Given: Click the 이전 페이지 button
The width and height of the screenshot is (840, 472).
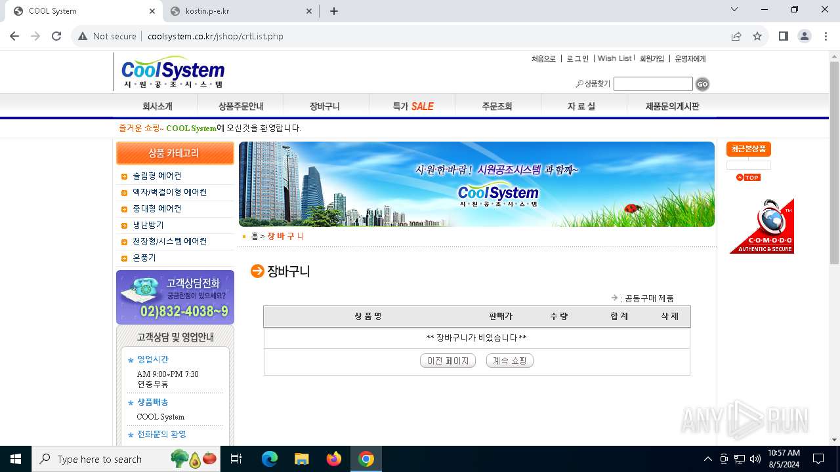Looking at the screenshot, I should (x=448, y=361).
